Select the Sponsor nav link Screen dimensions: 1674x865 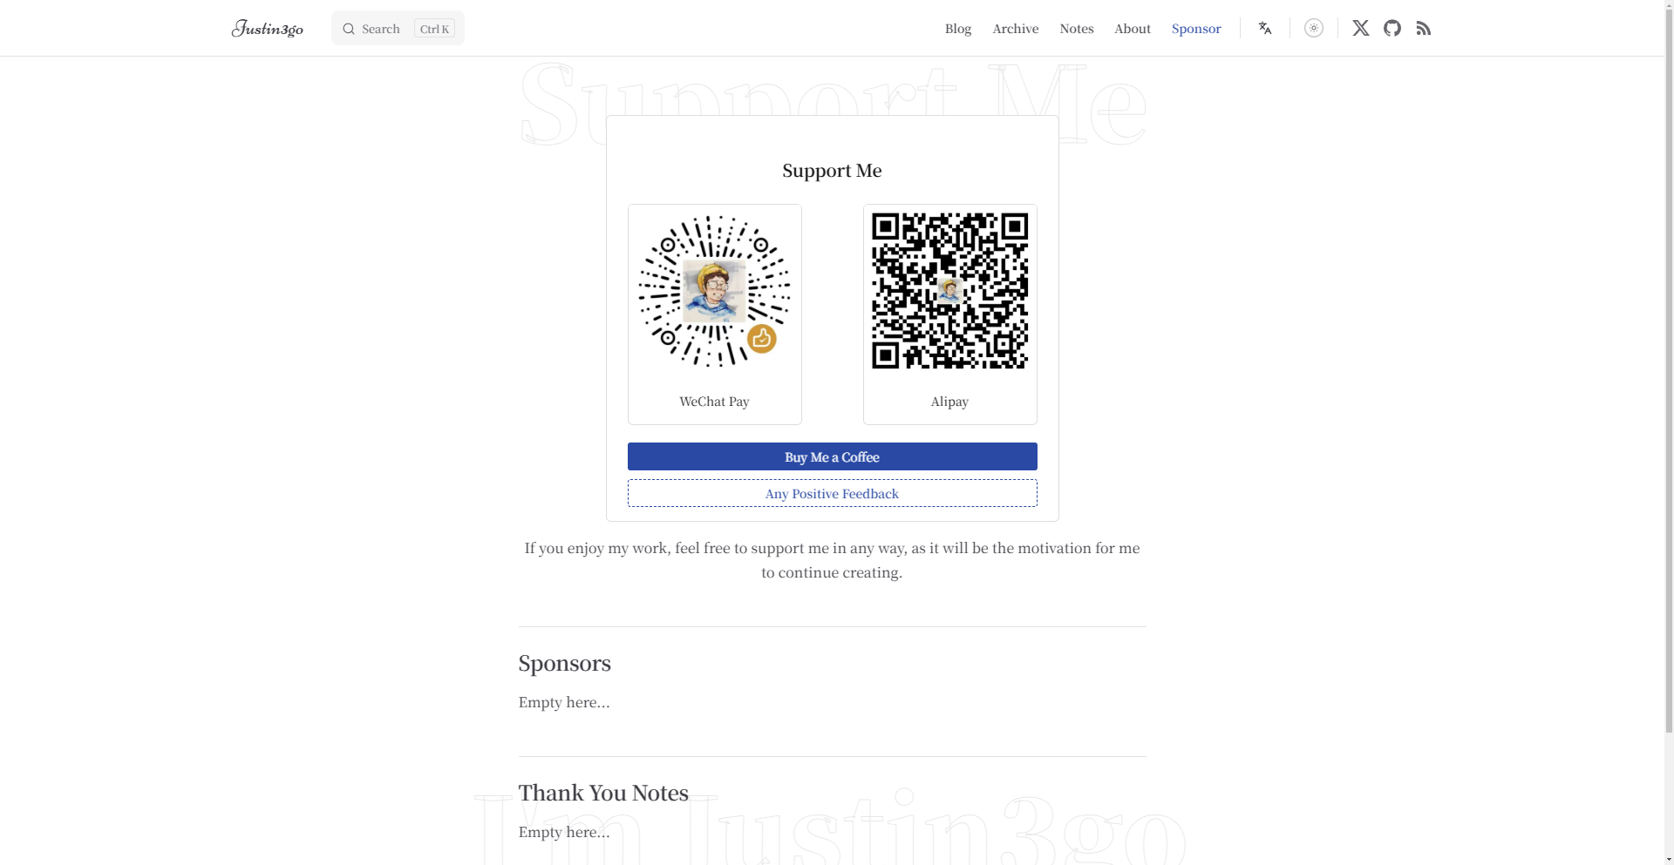pos(1195,28)
